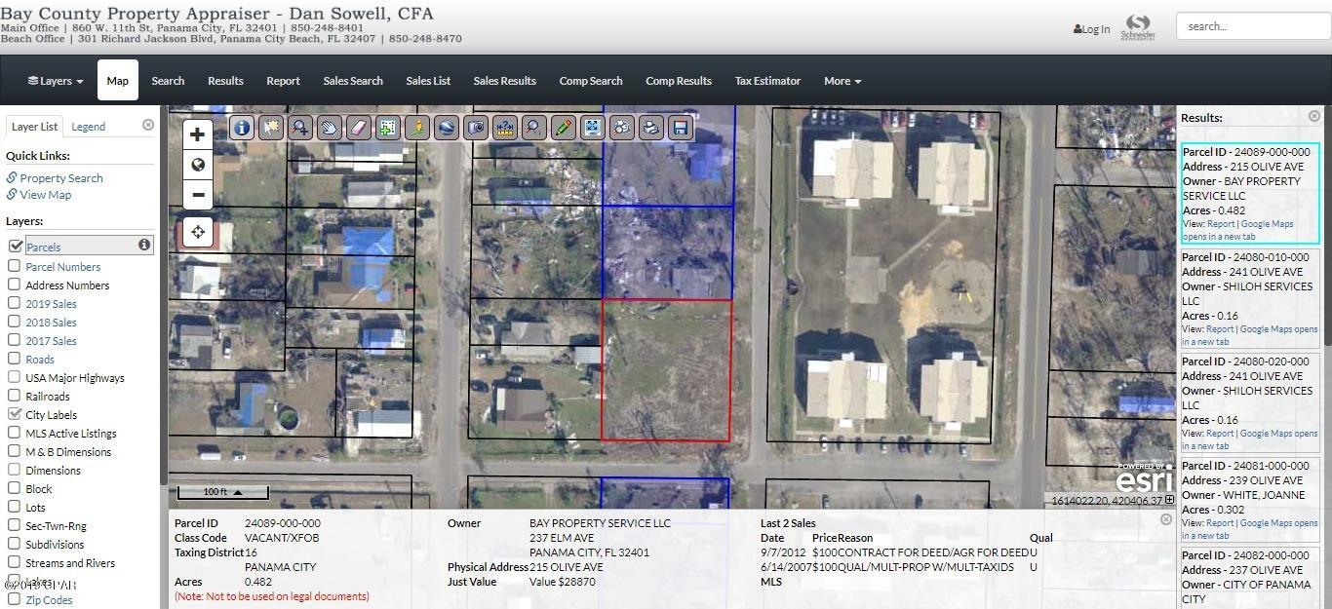Click the printer icon in map toolbar
The height and width of the screenshot is (609, 1332).
pyautogui.click(x=651, y=128)
